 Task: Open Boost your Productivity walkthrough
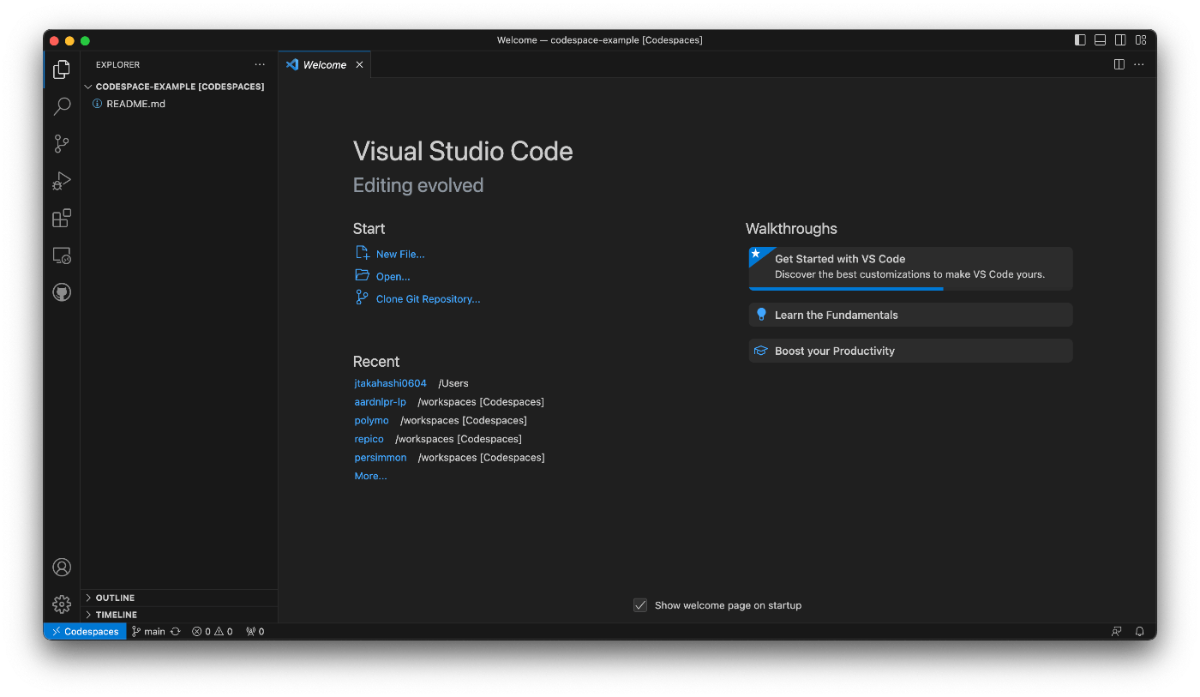tap(910, 351)
